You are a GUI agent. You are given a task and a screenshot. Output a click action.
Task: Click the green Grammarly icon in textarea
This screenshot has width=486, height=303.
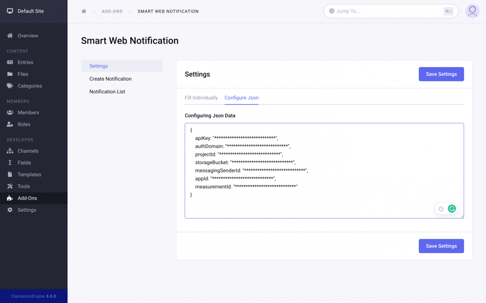[452, 209]
